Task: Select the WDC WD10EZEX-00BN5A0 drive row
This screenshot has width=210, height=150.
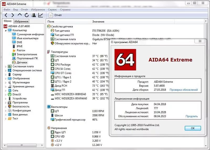Action: coord(80,94)
